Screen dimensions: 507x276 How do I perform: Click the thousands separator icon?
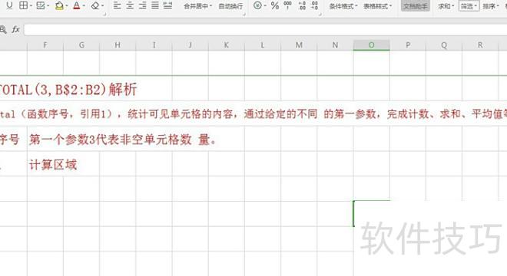pos(287,5)
